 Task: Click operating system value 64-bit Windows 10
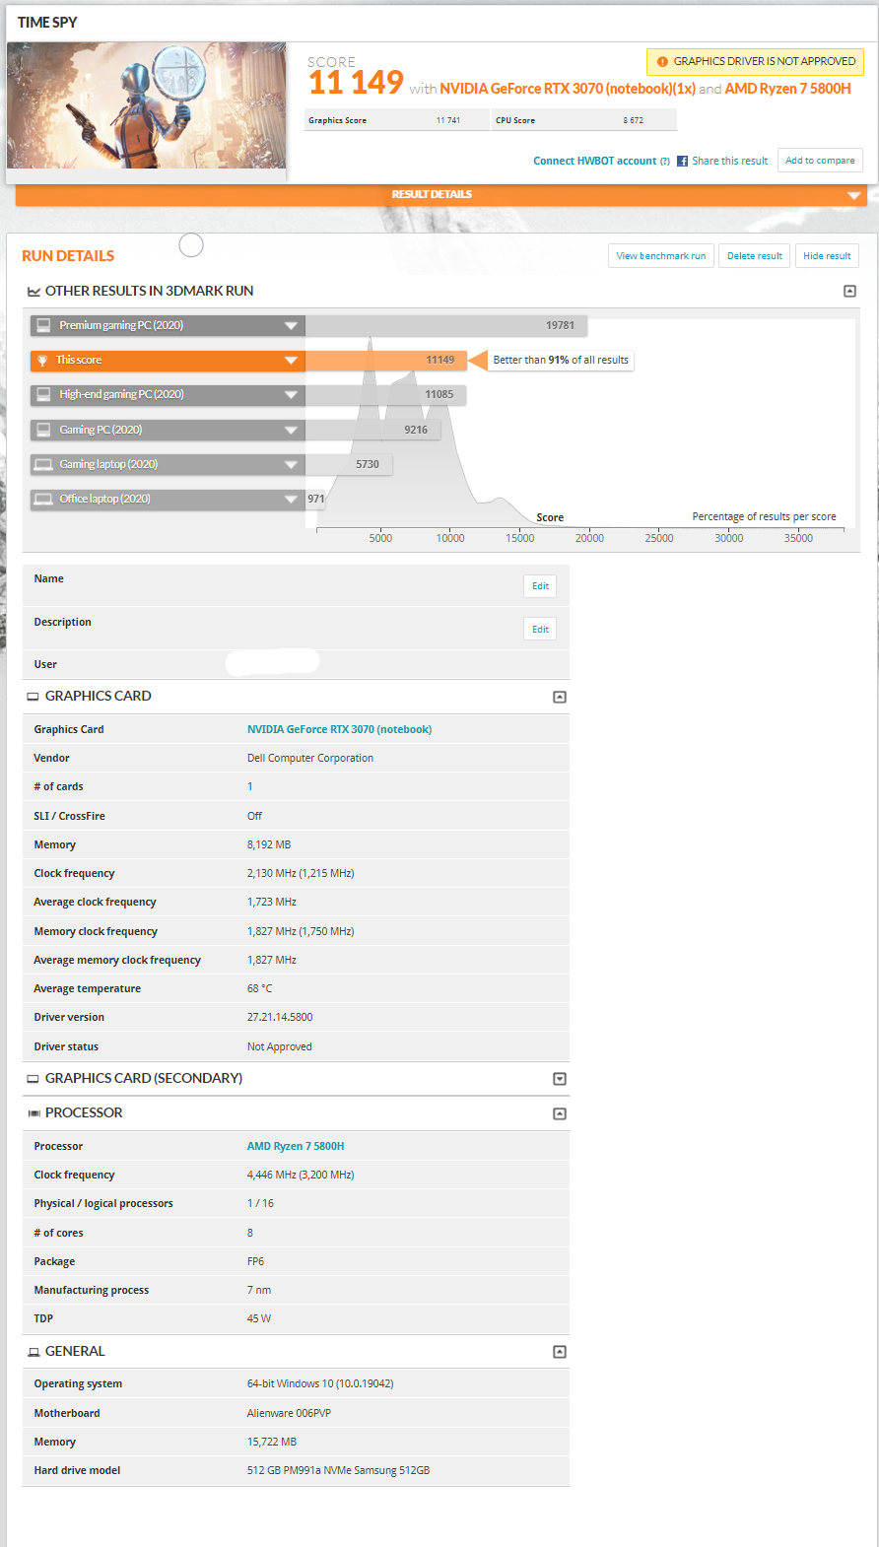pos(320,1383)
